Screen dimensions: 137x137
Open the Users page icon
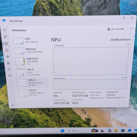pos(8,63)
